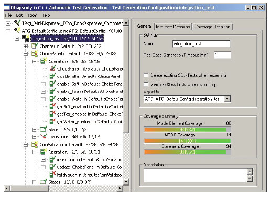Collapse CoinValidator Operations 2/3 node

coord(35,152)
